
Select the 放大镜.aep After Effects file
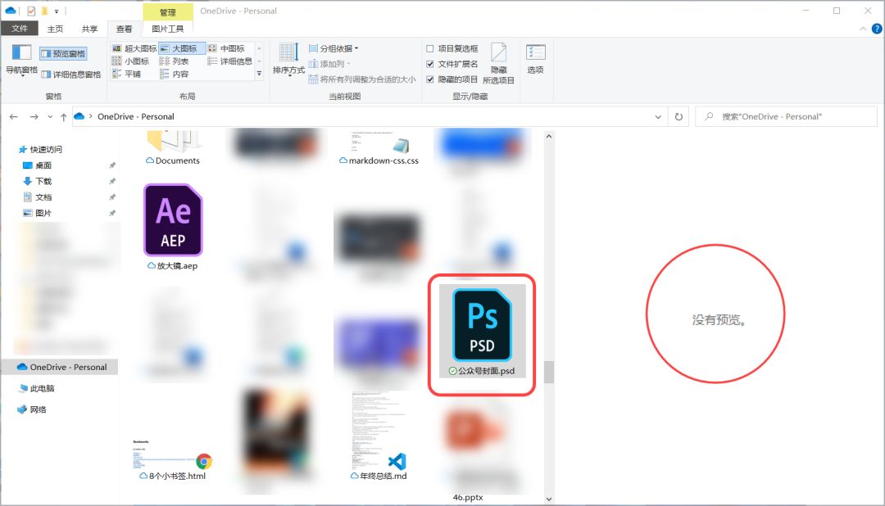click(x=173, y=227)
